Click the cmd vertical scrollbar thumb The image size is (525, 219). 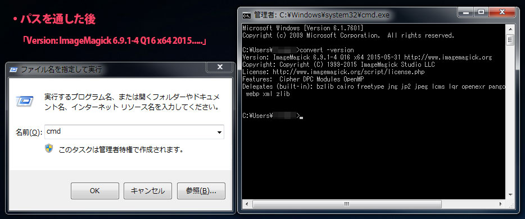coord(510,40)
